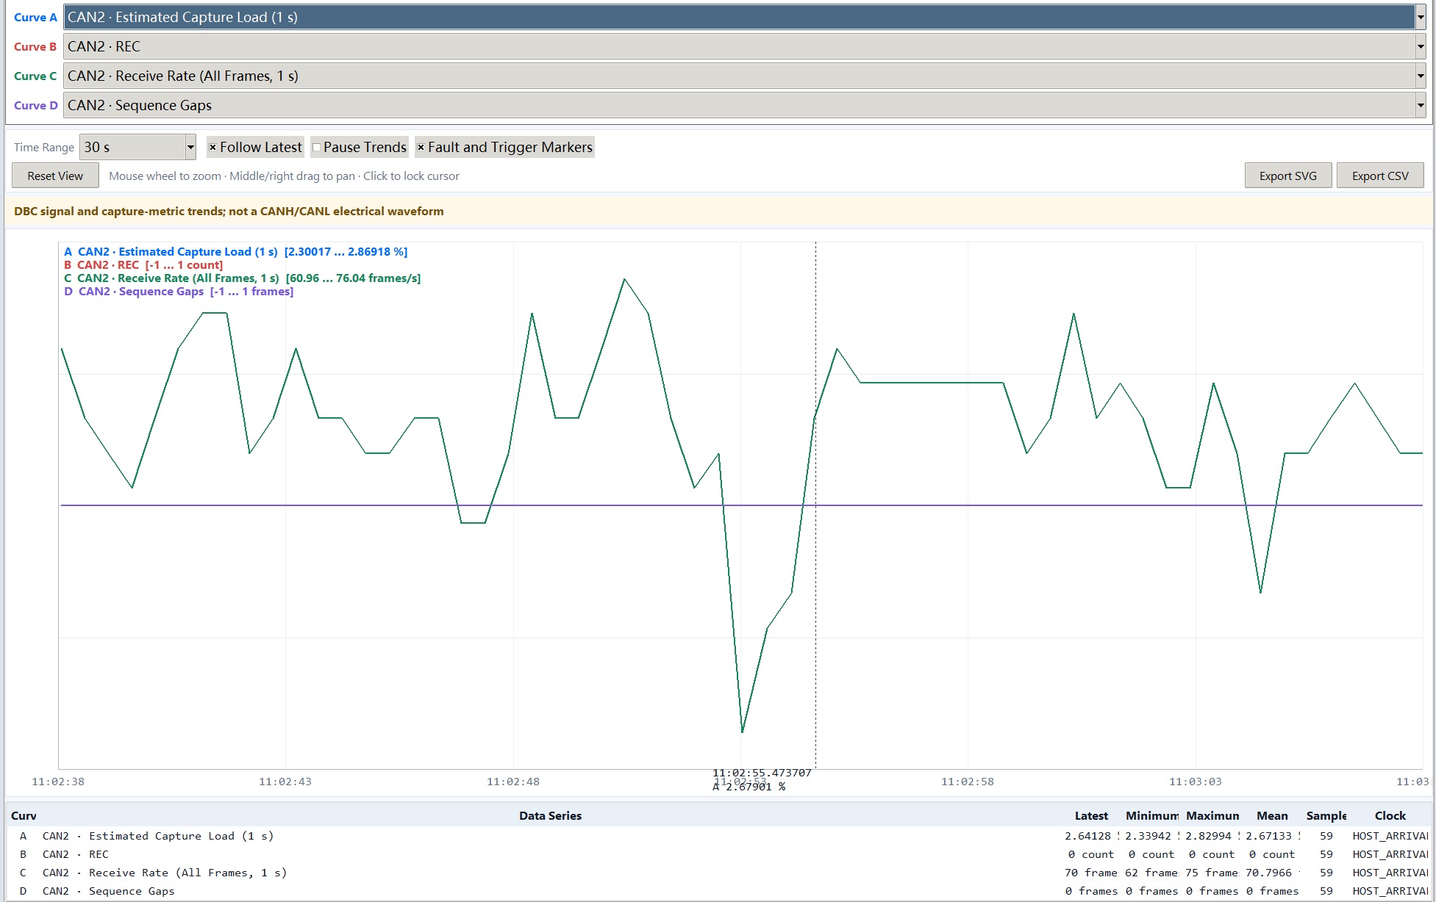Click the Maximum column header
This screenshot has height=902, width=1436.
[1212, 815]
